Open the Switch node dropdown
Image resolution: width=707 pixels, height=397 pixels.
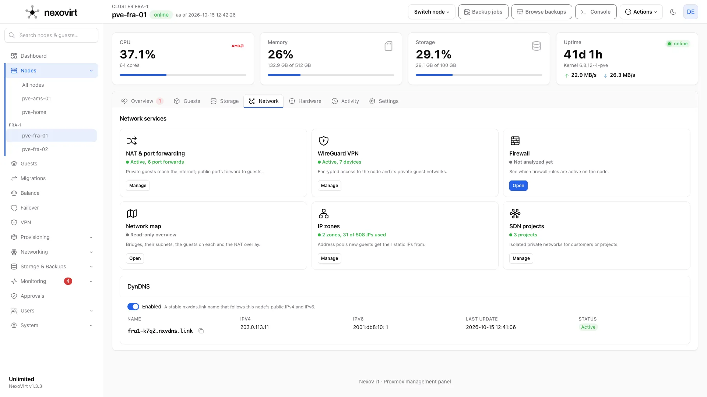click(x=432, y=12)
